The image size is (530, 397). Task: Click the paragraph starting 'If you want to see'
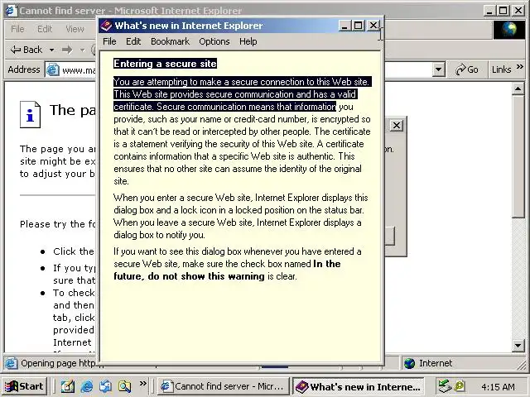coord(238,264)
